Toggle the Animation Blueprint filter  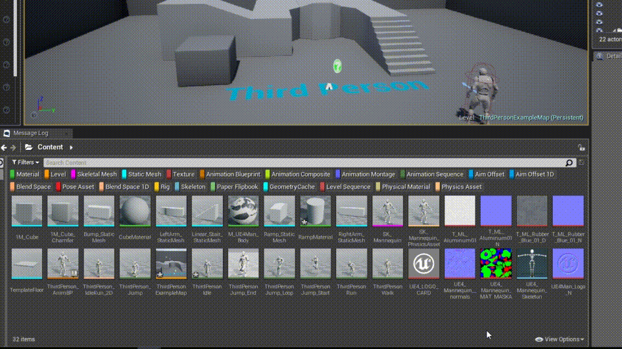230,174
